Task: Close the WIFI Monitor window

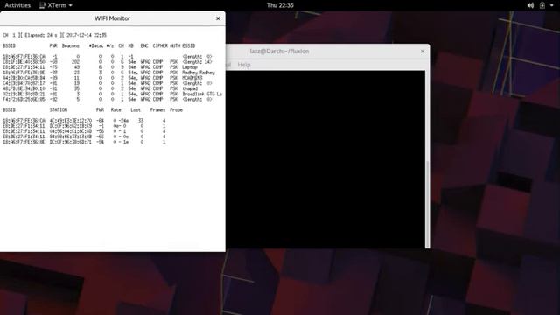Action: pos(218,18)
